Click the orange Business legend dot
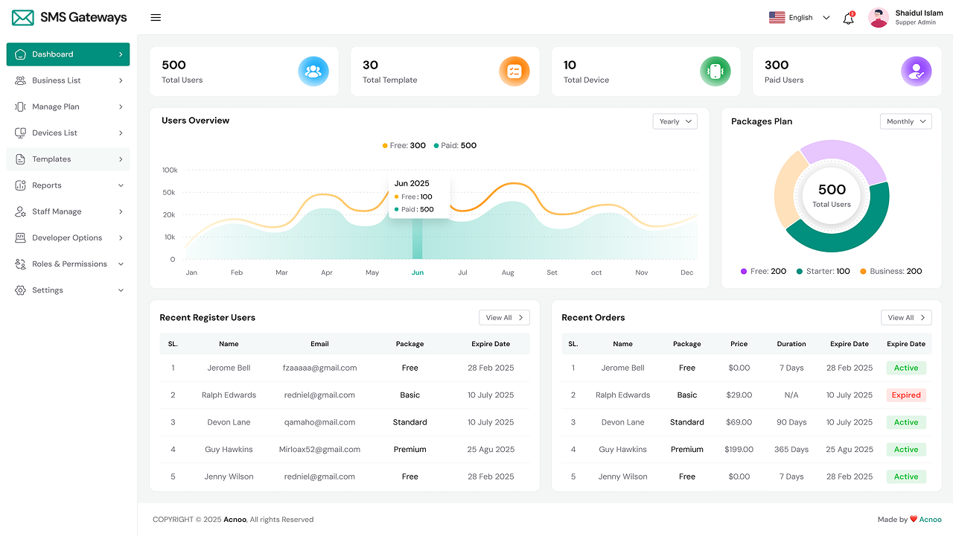953x536 pixels. [x=863, y=272]
